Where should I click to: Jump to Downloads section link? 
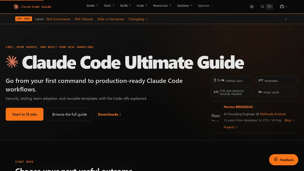[x=109, y=114]
